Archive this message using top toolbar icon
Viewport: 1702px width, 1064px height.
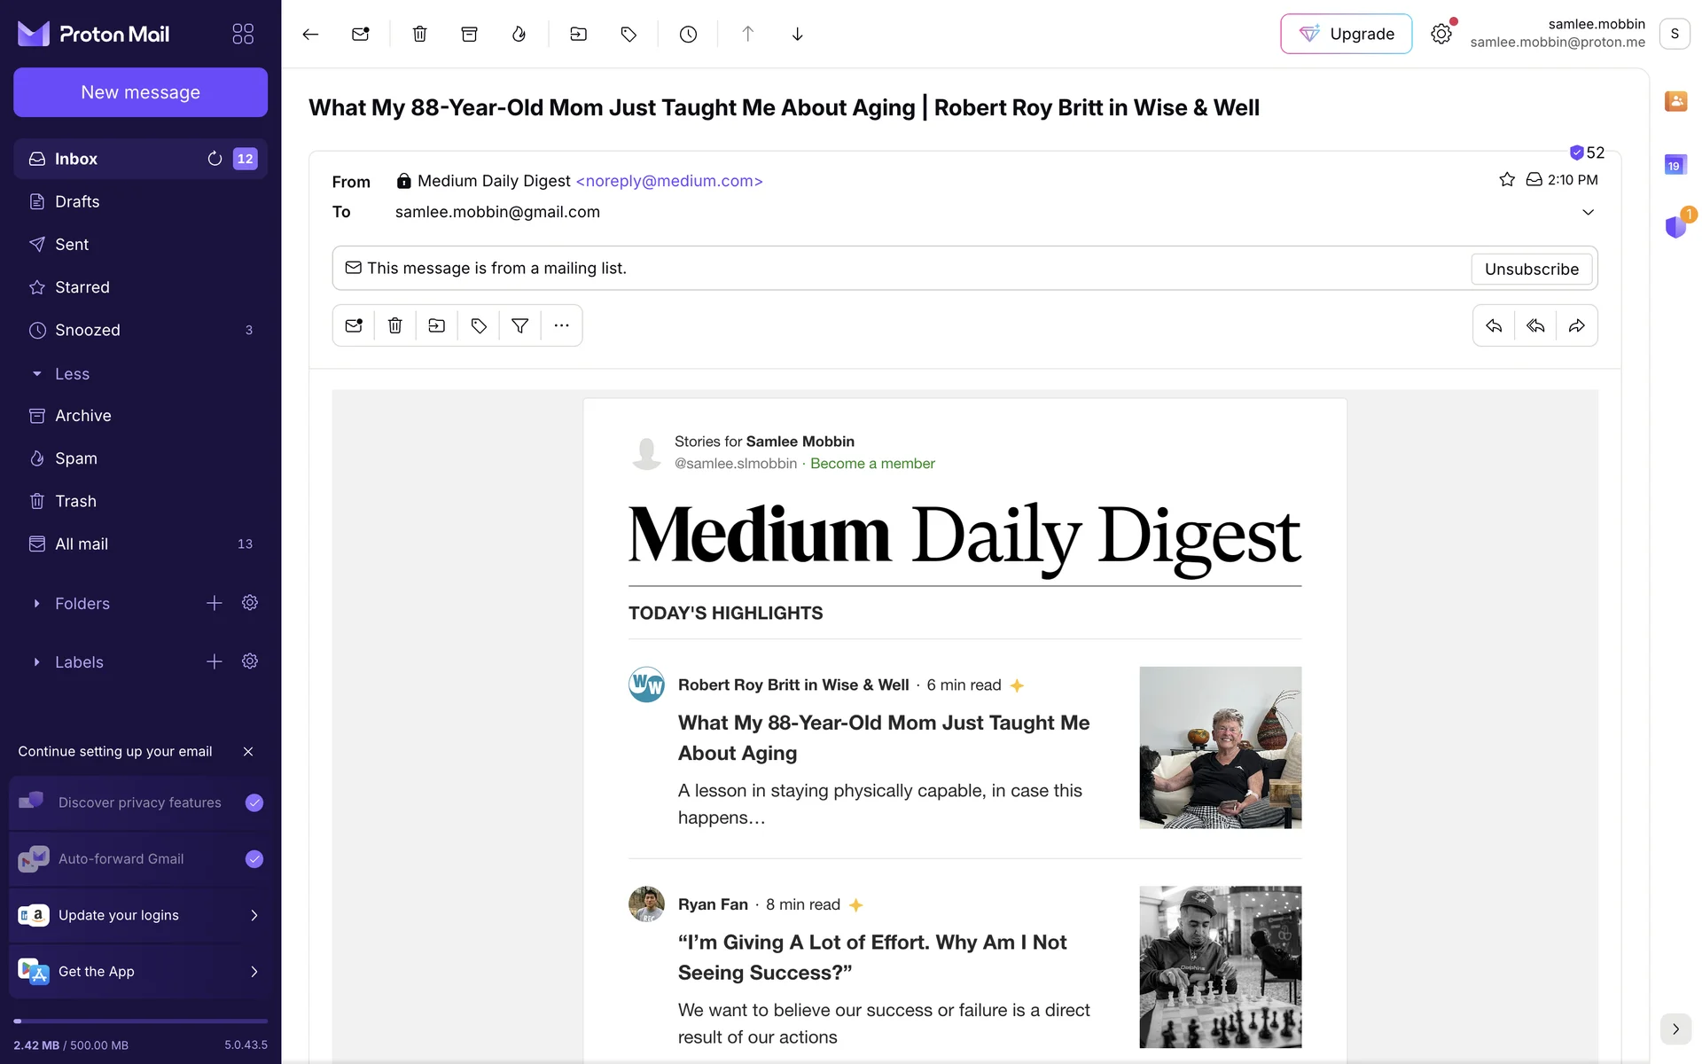pos(469,34)
